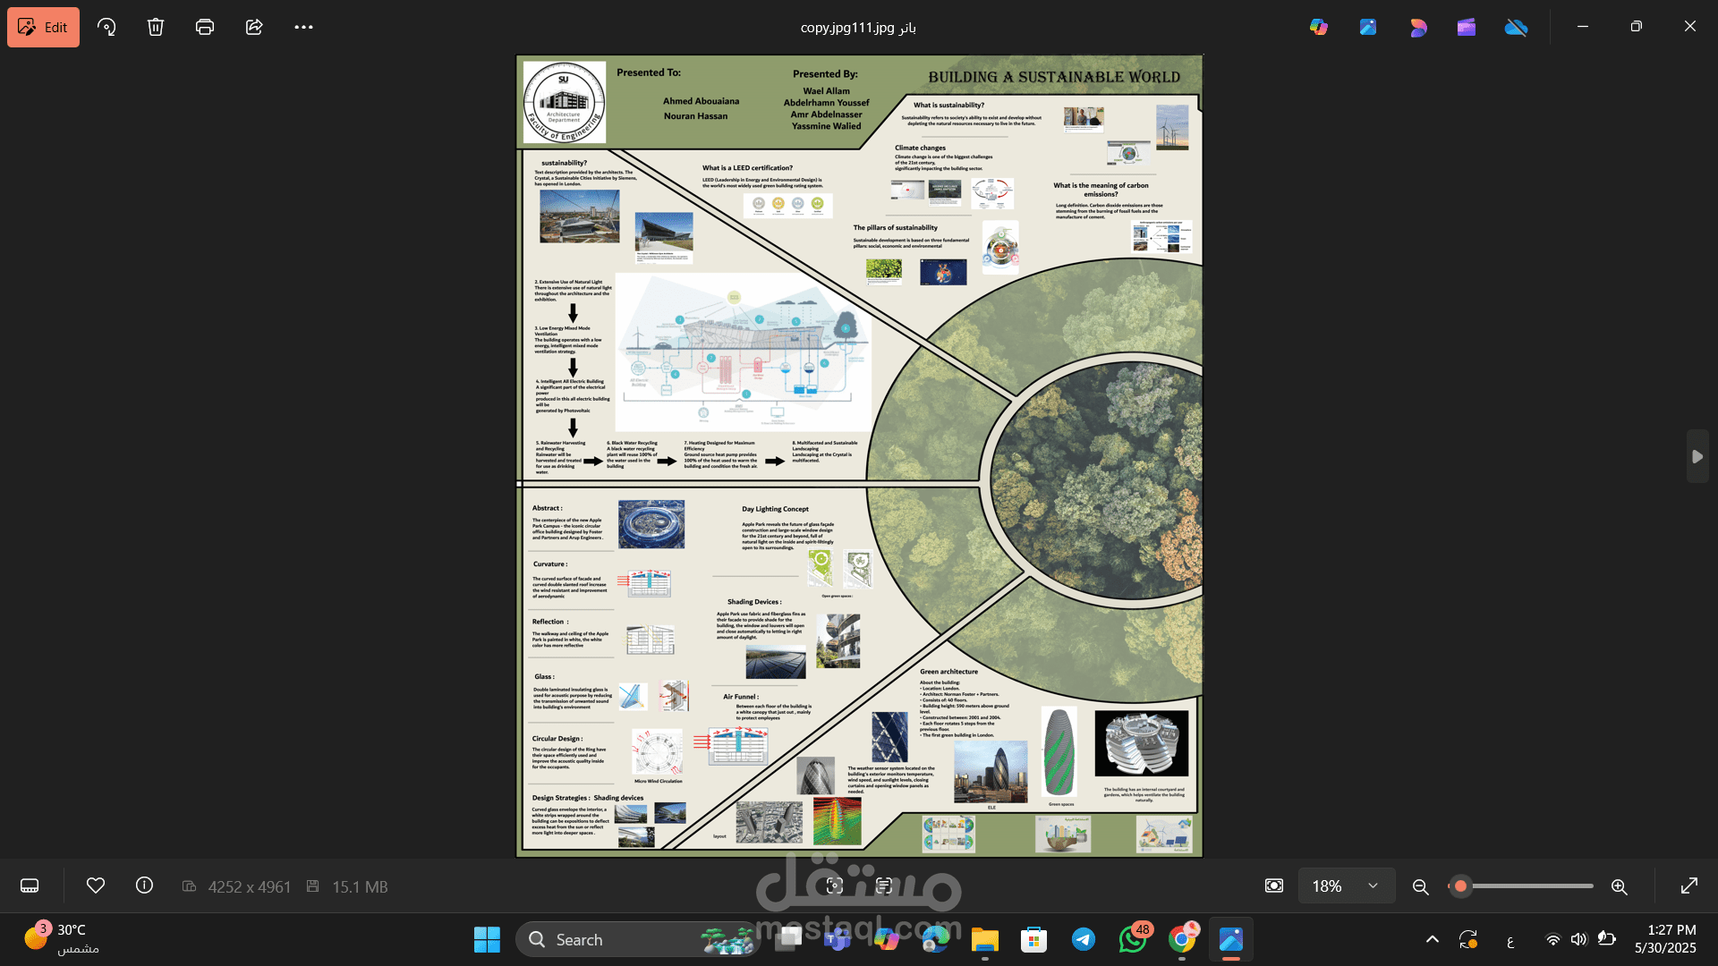Toggle the filmstrip view
The width and height of the screenshot is (1718, 966).
pos(30,885)
